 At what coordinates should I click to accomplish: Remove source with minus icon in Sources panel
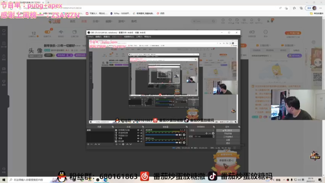tap(119, 144)
